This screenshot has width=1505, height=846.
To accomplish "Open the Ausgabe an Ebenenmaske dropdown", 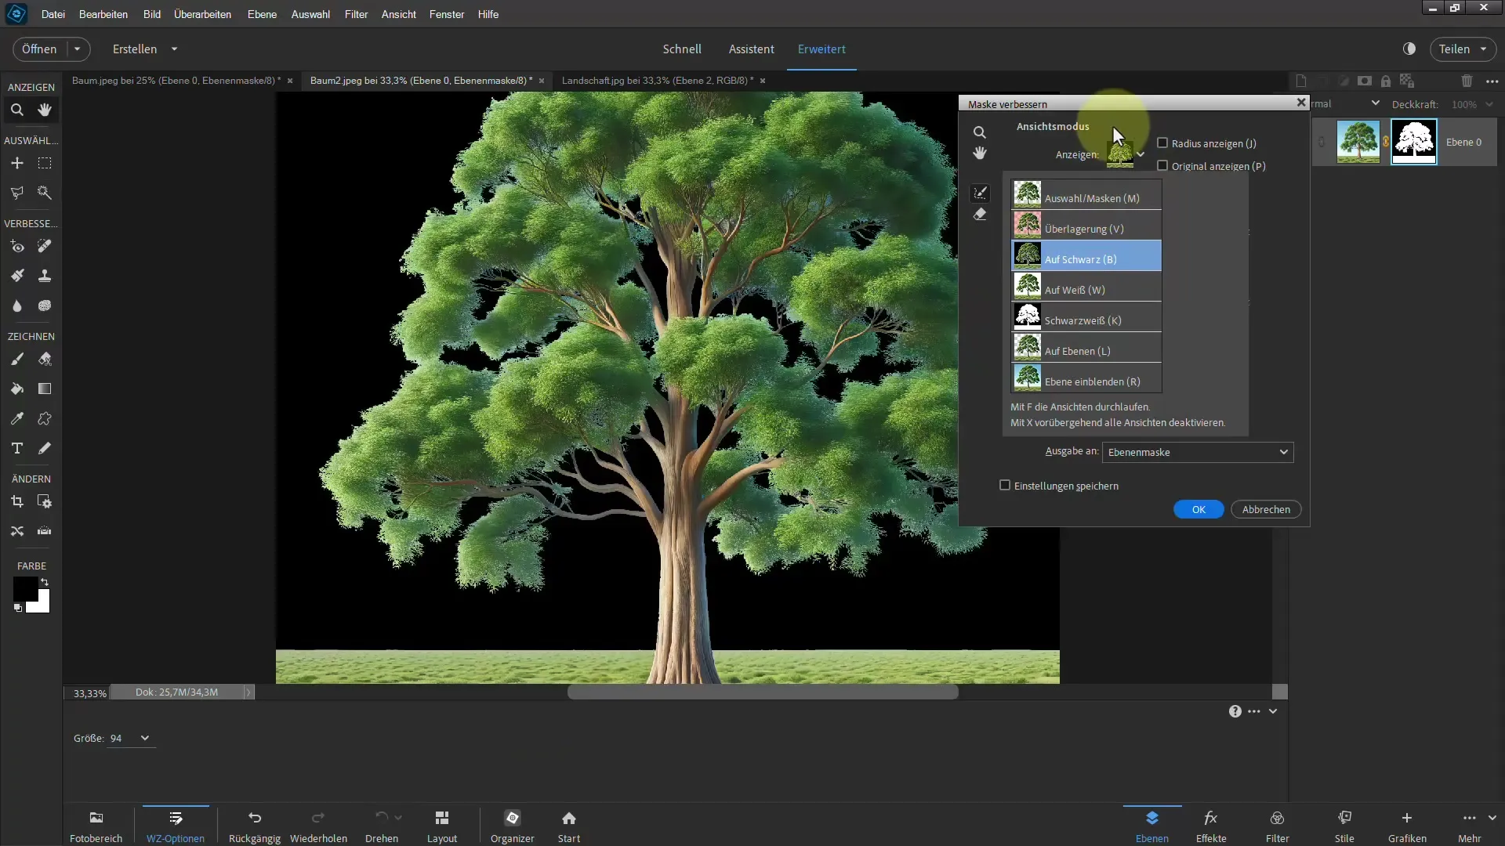I will pyautogui.click(x=1197, y=452).
